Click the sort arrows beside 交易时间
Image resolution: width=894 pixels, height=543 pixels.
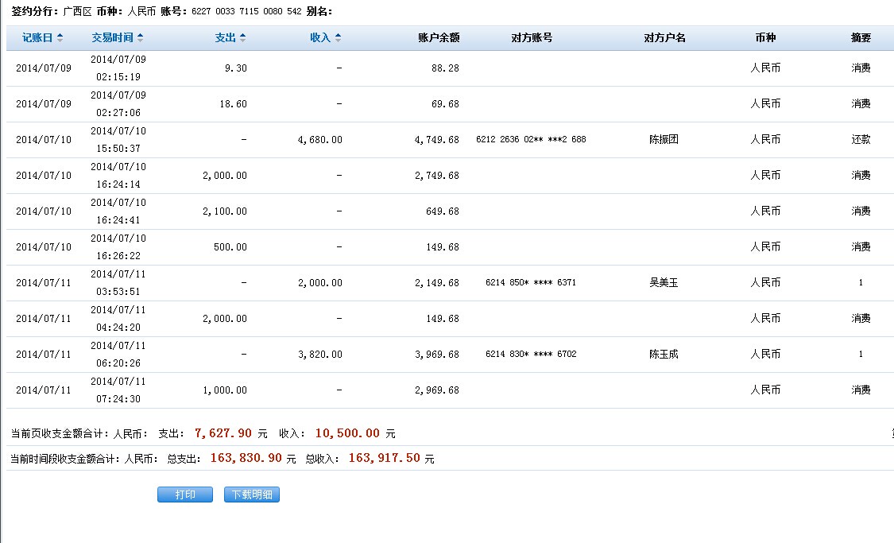tap(141, 38)
